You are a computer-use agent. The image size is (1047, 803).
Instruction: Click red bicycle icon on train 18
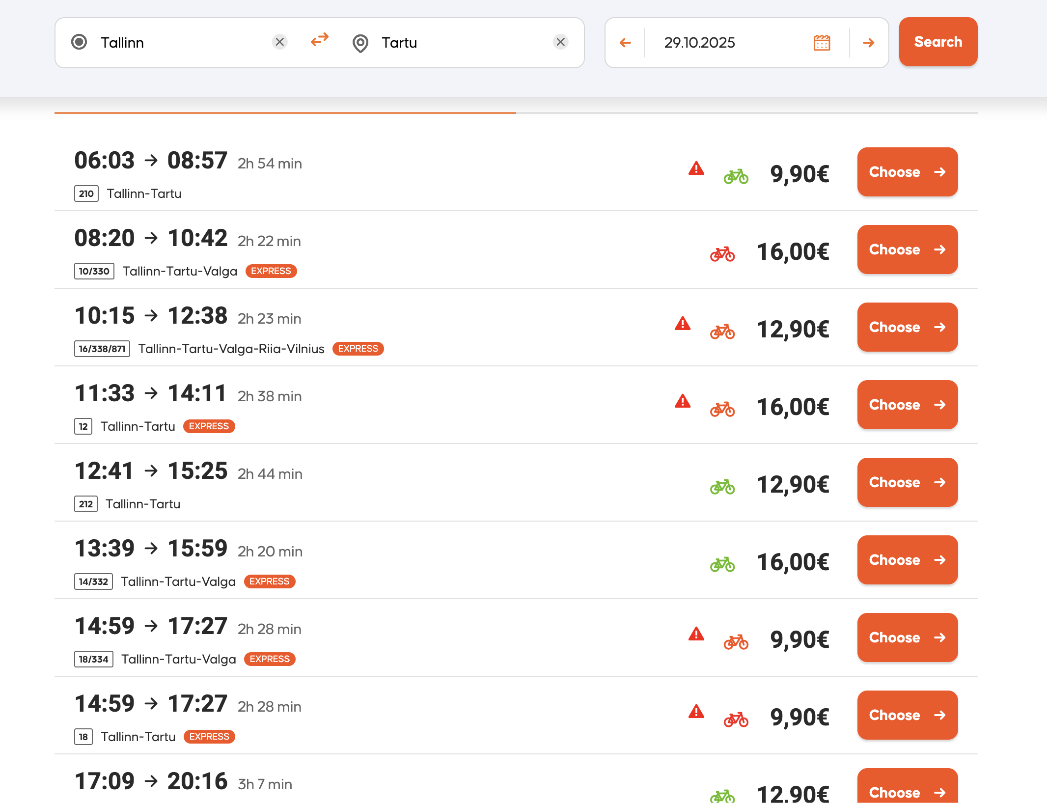[736, 720]
